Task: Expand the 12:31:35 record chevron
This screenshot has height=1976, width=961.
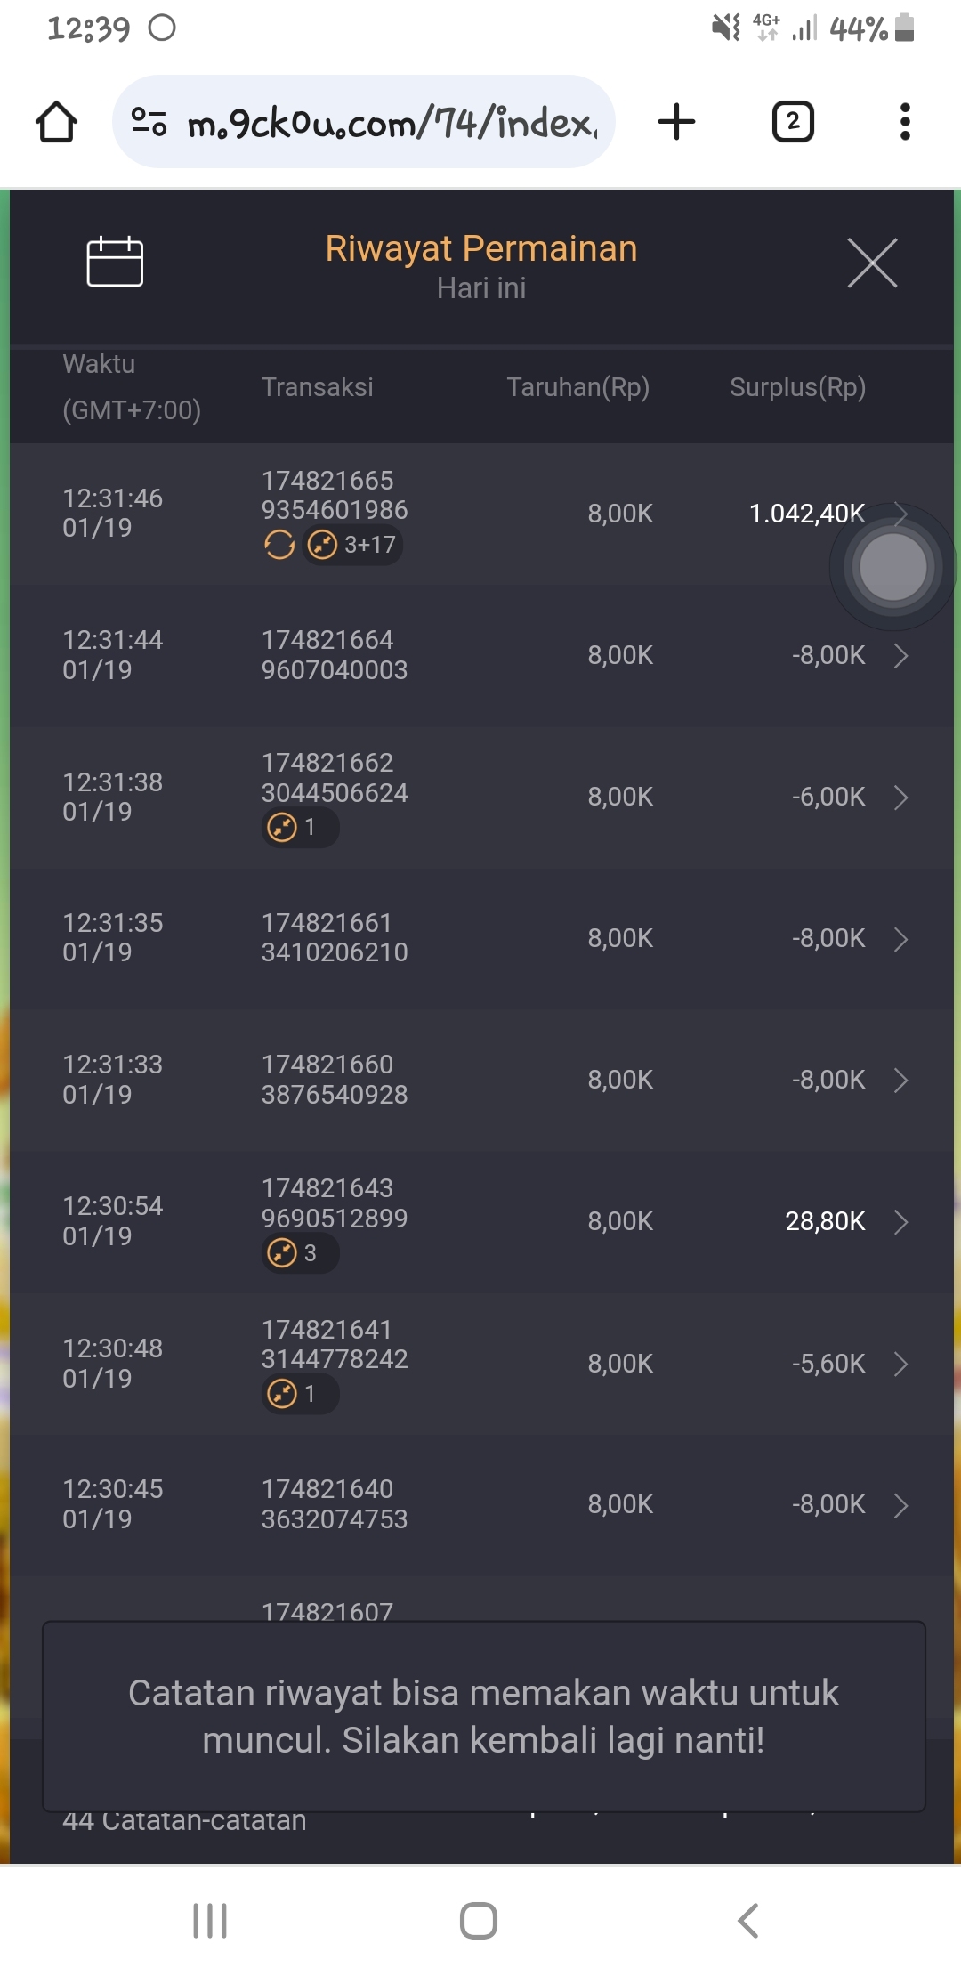Action: coord(900,939)
